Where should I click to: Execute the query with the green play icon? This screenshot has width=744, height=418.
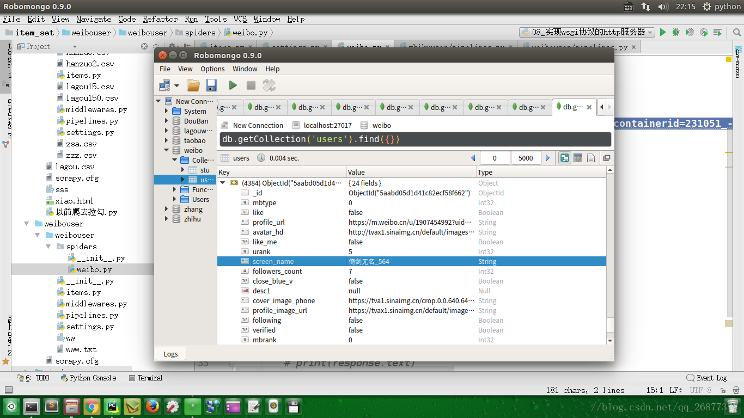[233, 85]
